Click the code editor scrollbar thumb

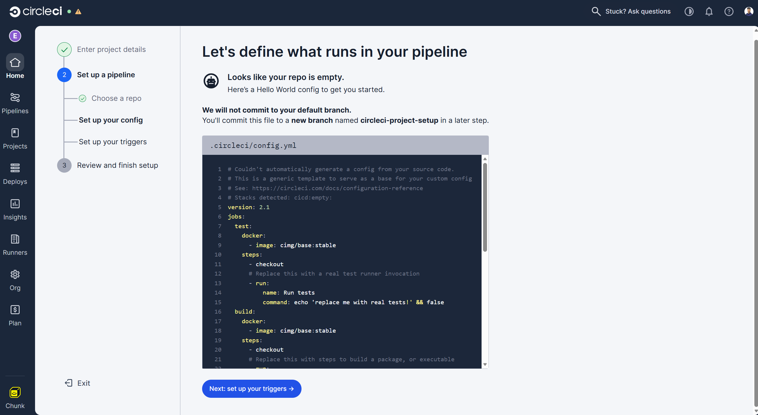(x=485, y=207)
